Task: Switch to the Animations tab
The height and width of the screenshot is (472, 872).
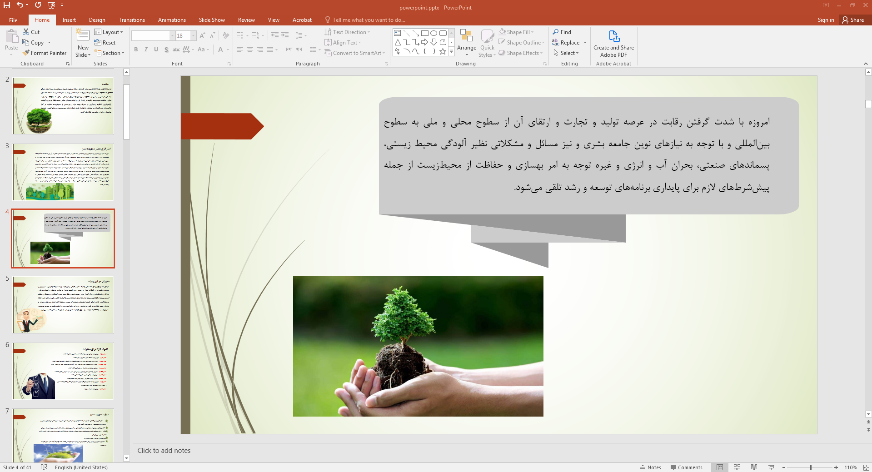Action: pos(172,20)
